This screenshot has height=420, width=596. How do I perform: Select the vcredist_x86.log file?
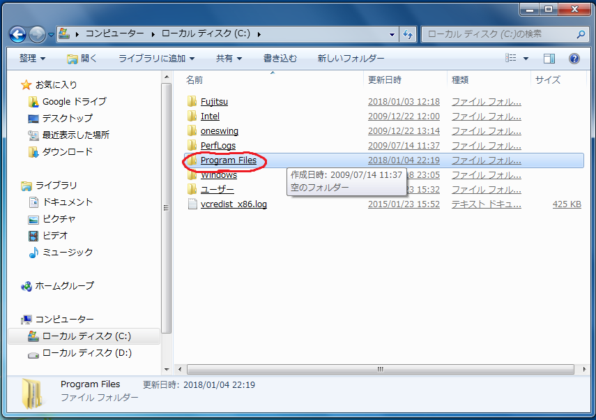coord(234,204)
